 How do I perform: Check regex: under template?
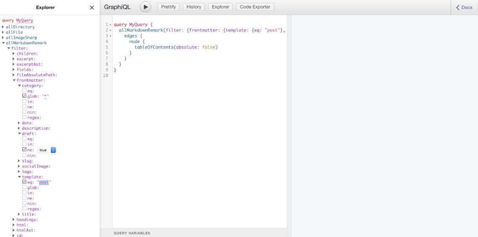[x=24, y=209]
